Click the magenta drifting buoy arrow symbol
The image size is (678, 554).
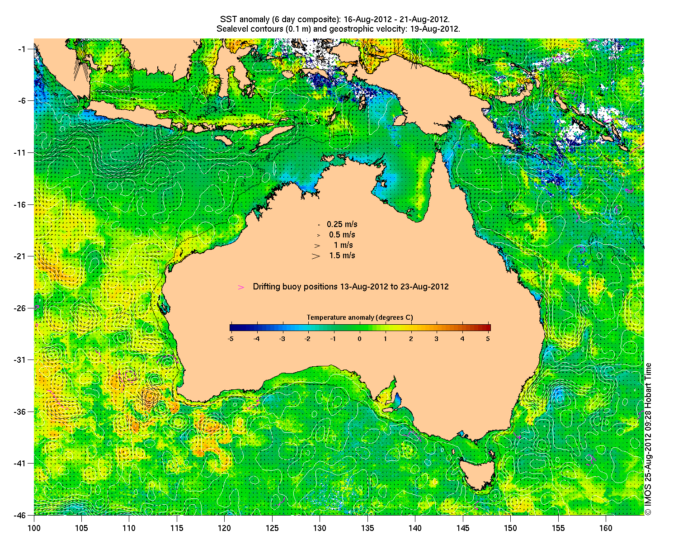pos(241,287)
